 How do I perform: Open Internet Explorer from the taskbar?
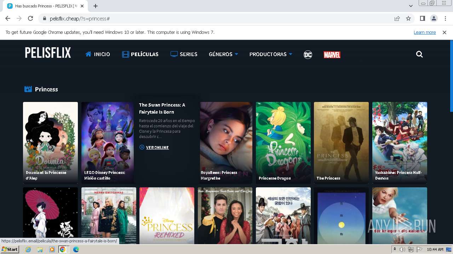point(28,249)
